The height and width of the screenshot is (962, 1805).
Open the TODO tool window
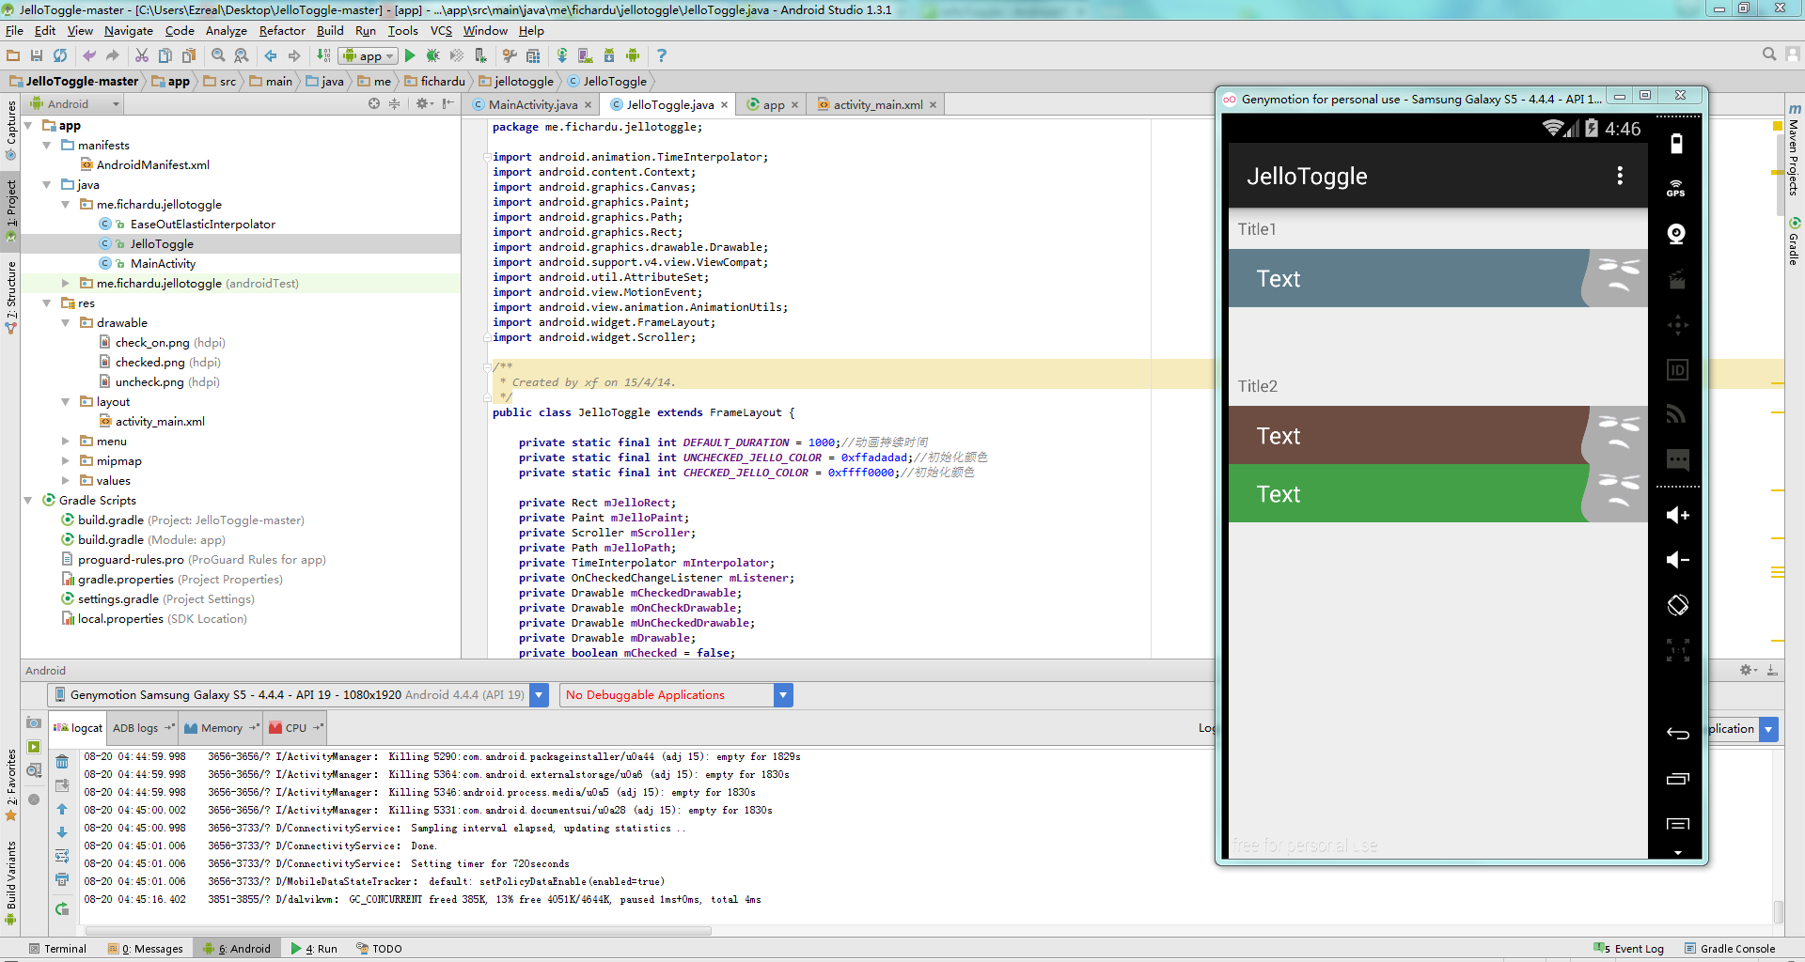click(x=380, y=949)
